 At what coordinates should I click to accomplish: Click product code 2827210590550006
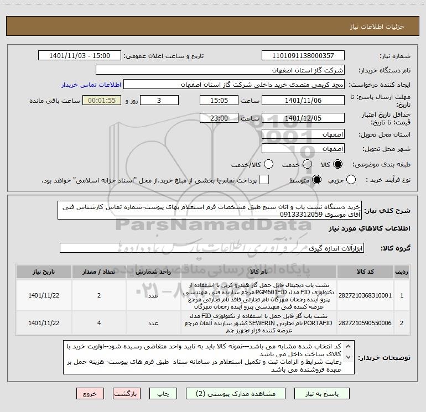[365, 323]
